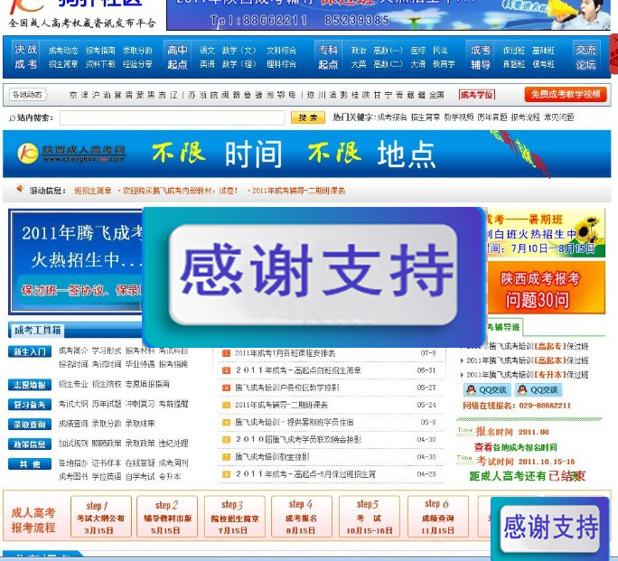Screen dimensions: 618x561
Task: Open 2011年腾飞成考培训【专升本】保过班 link
Action: (528, 375)
